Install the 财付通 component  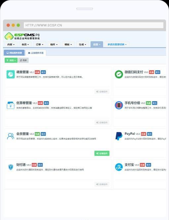pos(102,184)
